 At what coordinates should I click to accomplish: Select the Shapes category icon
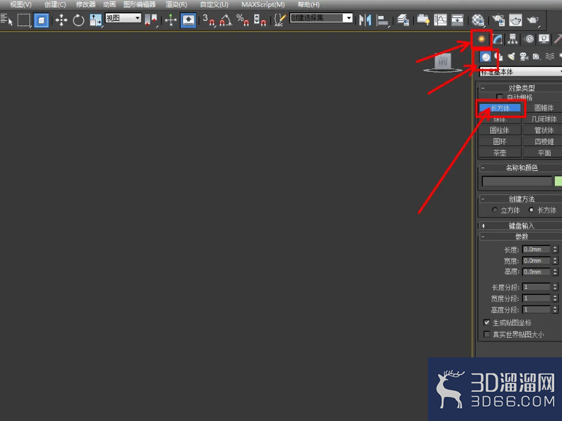498,56
